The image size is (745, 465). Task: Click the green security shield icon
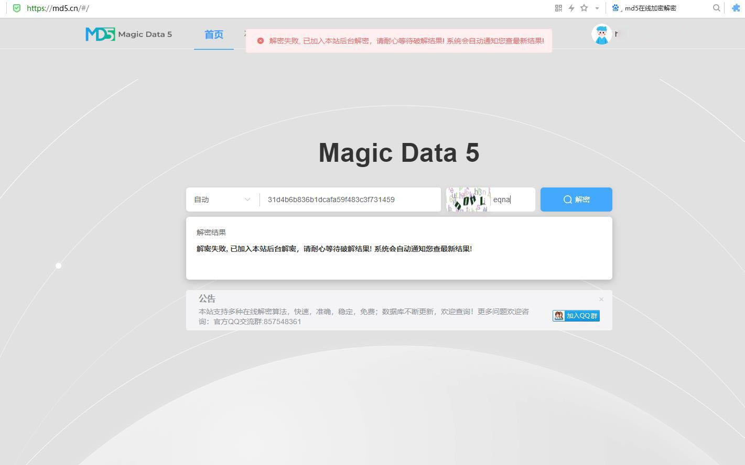click(x=17, y=8)
